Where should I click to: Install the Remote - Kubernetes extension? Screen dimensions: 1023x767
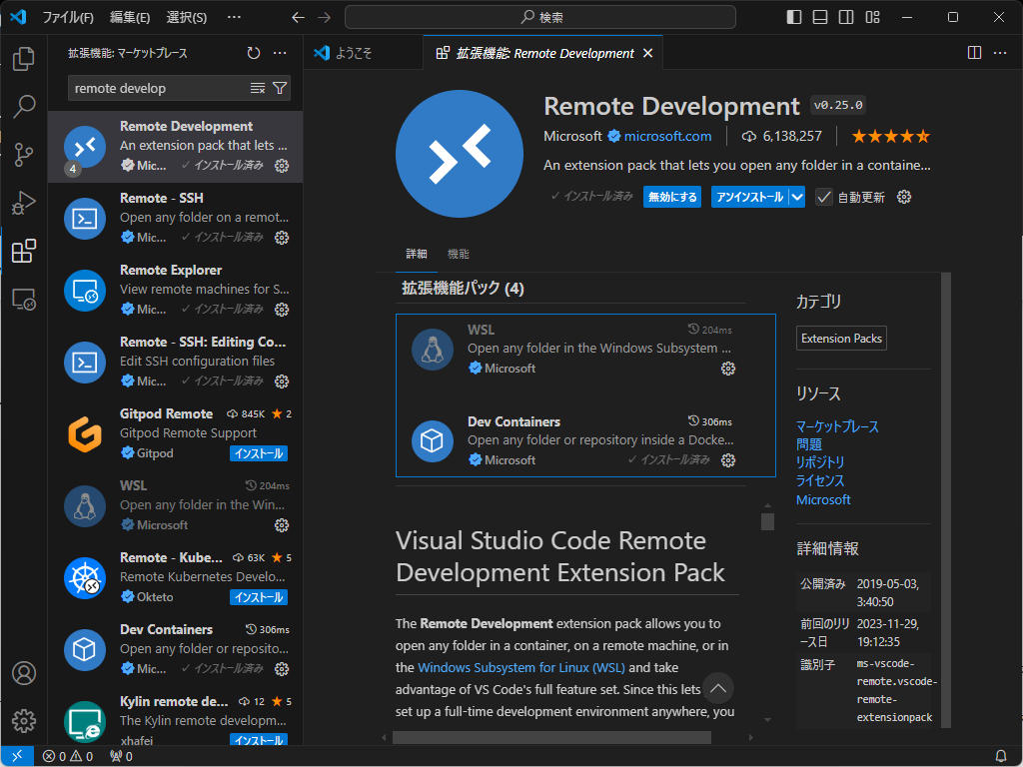pos(259,597)
